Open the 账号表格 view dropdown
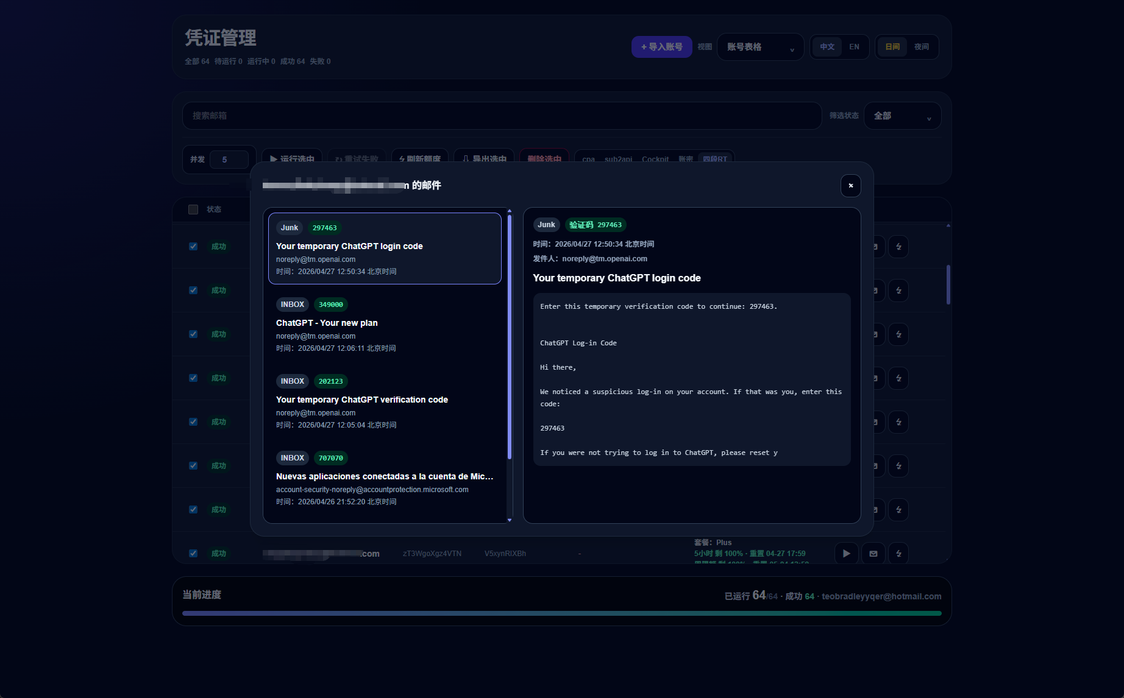 (761, 47)
